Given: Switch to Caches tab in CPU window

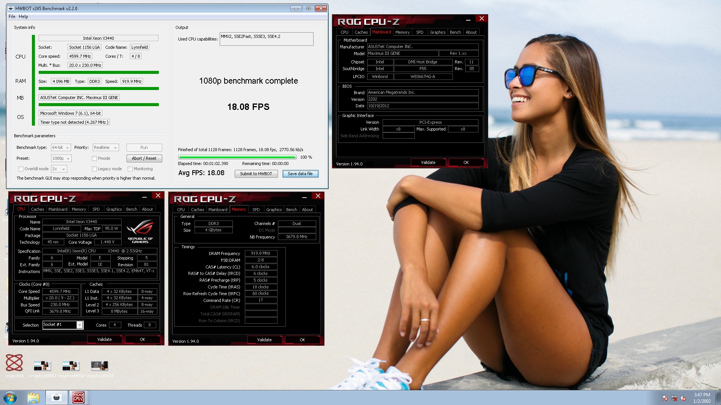Looking at the screenshot, I should [37, 209].
